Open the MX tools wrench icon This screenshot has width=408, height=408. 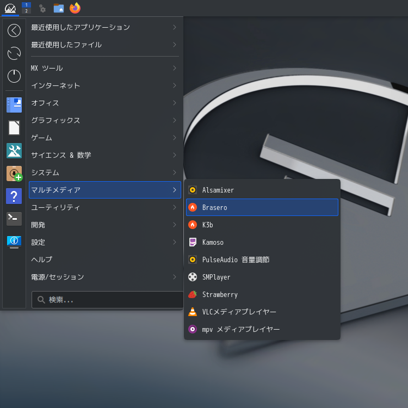[14, 151]
